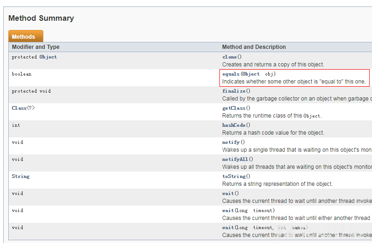Screen dimensions: 372x243
Task: Click the 'protected' modifier before Object
Action: [24, 57]
